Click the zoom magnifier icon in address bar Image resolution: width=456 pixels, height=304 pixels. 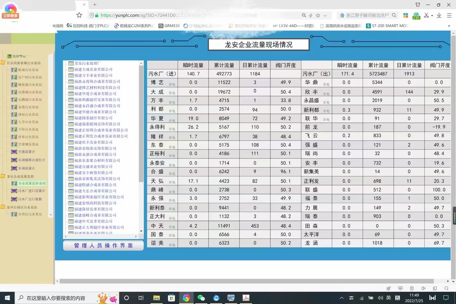(304, 15)
